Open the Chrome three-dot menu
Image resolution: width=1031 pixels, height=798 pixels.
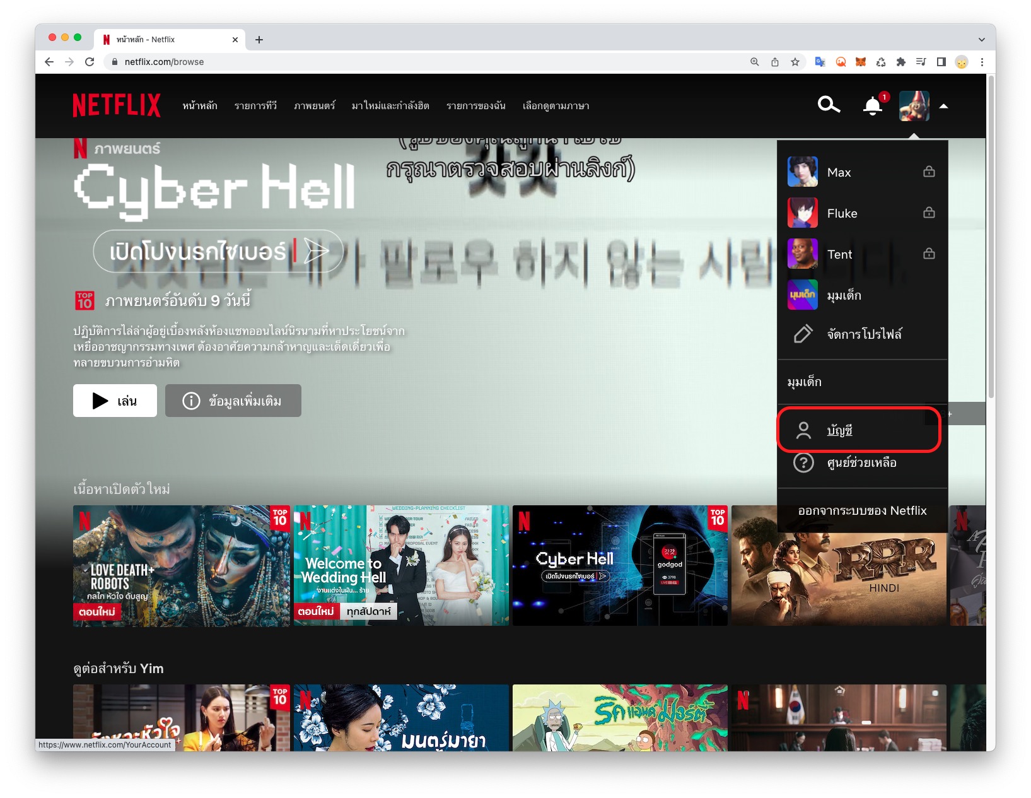[982, 62]
